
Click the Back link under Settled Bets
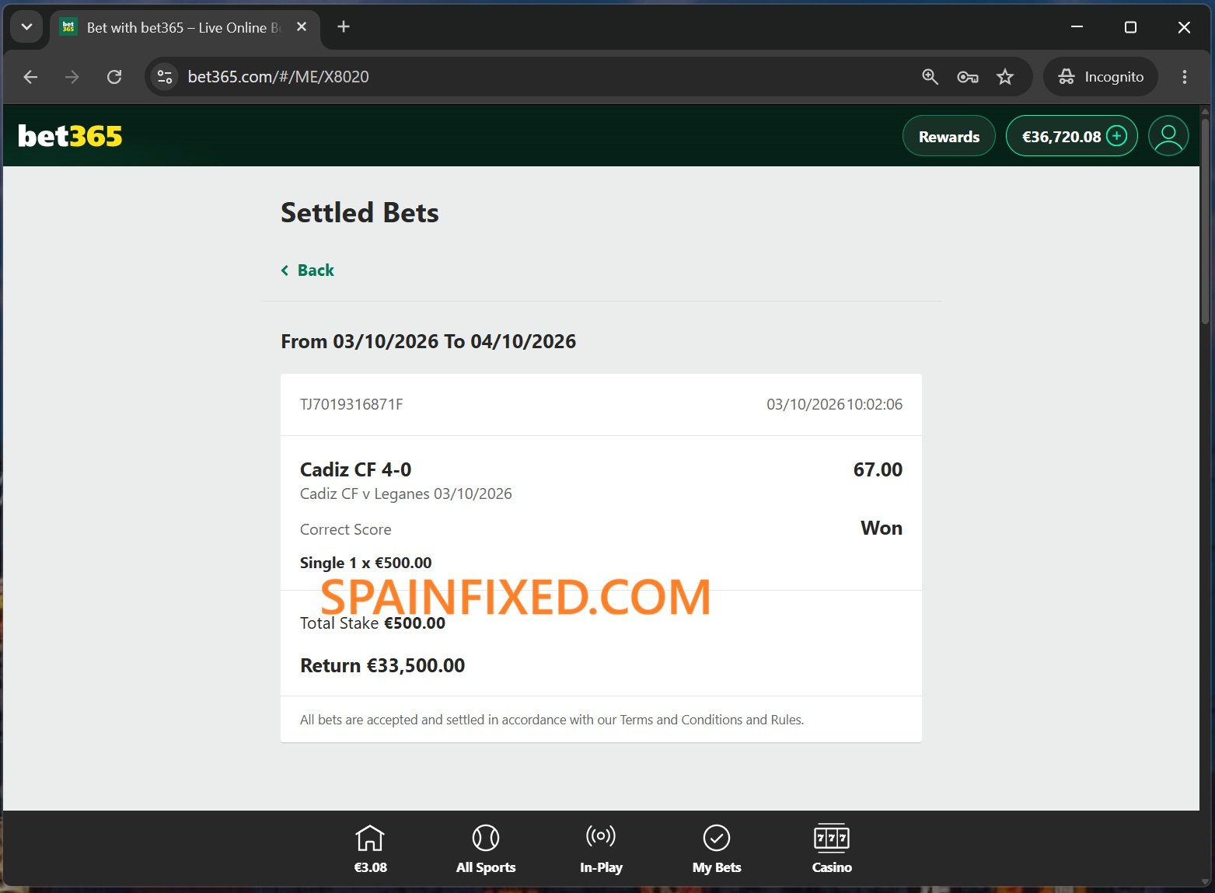click(308, 270)
